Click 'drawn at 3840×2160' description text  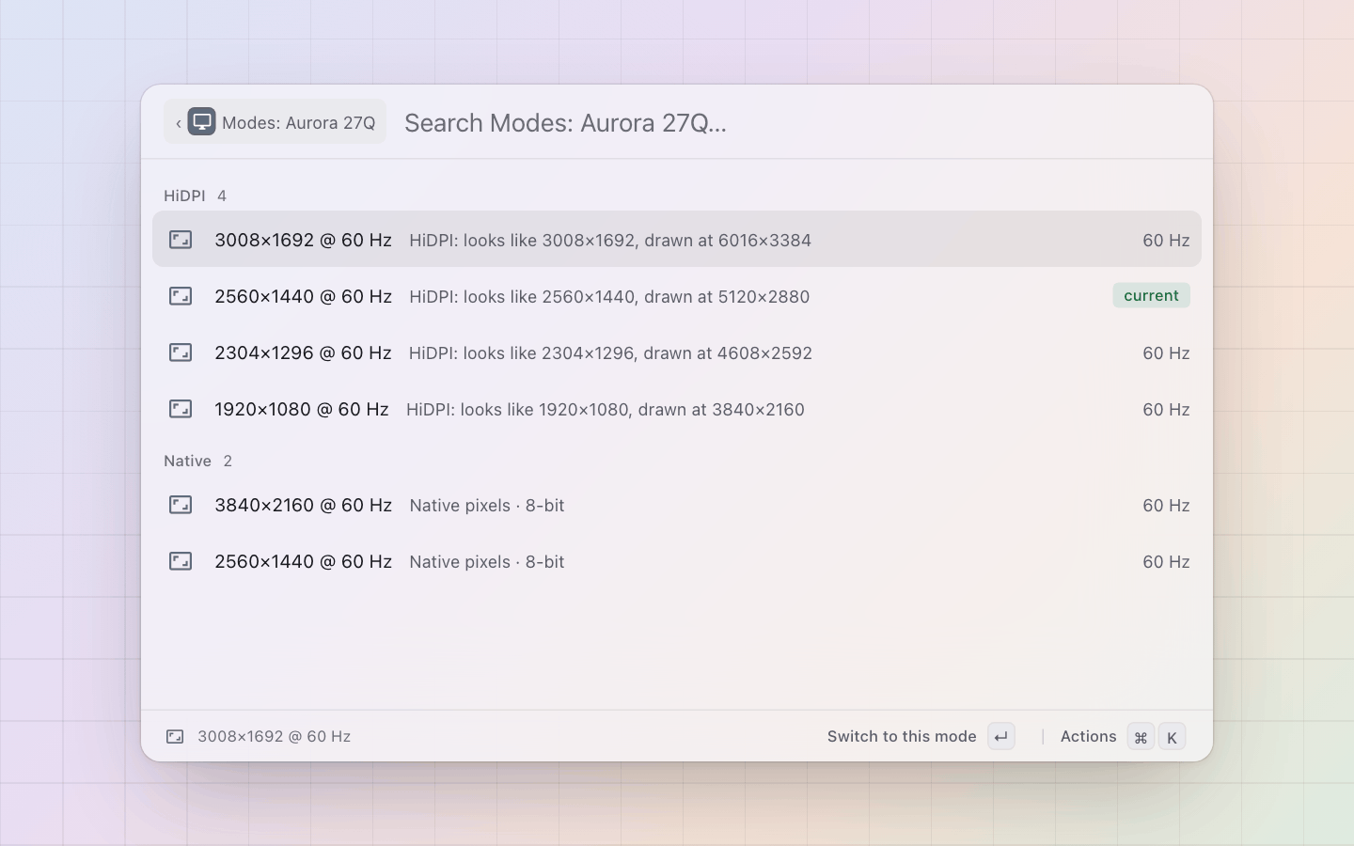[x=722, y=410]
